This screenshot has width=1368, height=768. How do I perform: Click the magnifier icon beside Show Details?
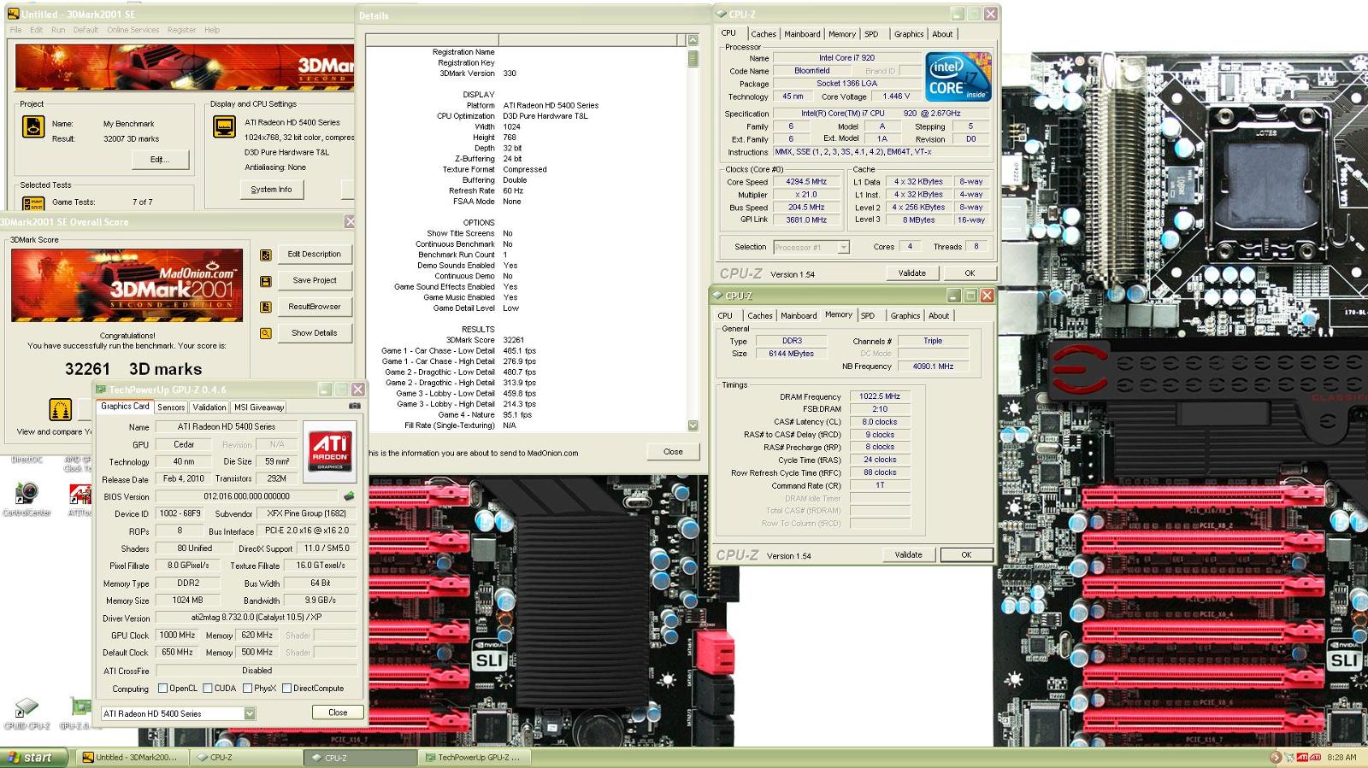tap(266, 333)
